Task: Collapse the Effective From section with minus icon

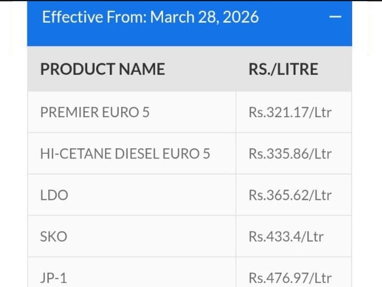Action: pos(335,17)
